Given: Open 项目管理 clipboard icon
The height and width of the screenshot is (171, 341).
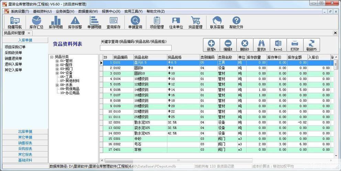Looking at the screenshot, I should pos(157,22).
